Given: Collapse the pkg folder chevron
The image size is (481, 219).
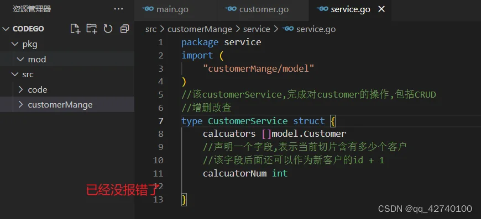Looking at the screenshot, I should click(x=15, y=44).
